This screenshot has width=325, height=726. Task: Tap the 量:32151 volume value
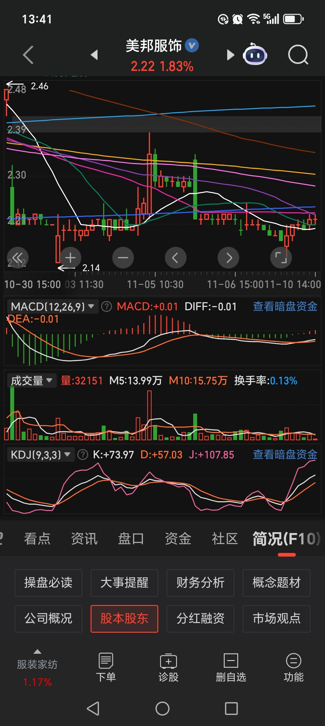pos(82,381)
